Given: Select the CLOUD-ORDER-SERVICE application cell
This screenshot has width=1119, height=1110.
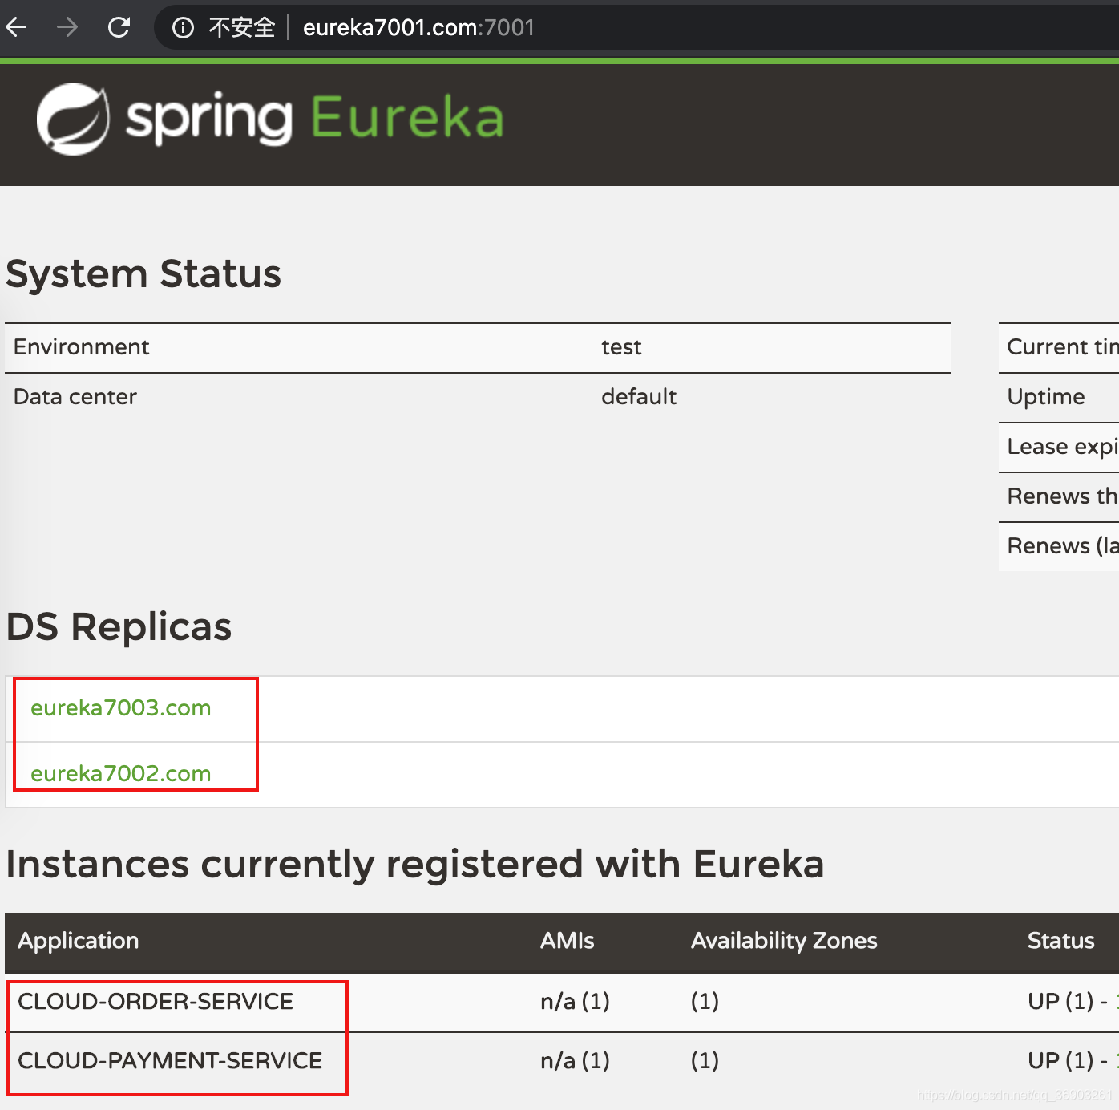Looking at the screenshot, I should tap(156, 1002).
